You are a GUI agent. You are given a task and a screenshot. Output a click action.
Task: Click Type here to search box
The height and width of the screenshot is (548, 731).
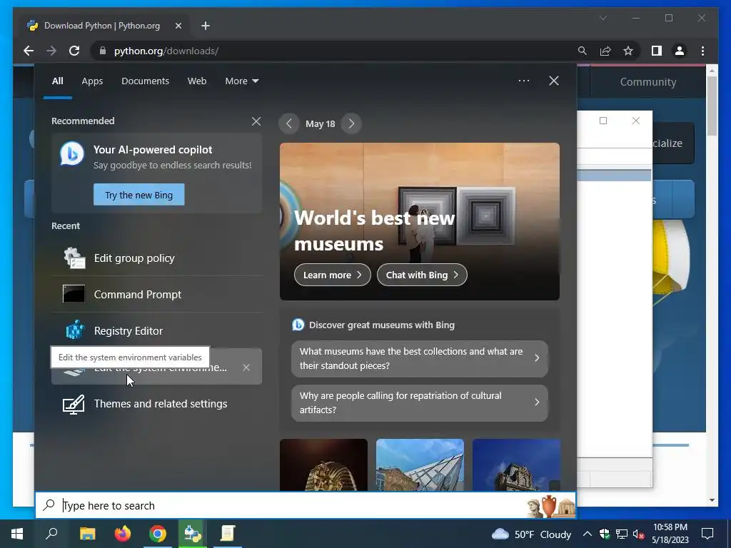[x=306, y=505]
